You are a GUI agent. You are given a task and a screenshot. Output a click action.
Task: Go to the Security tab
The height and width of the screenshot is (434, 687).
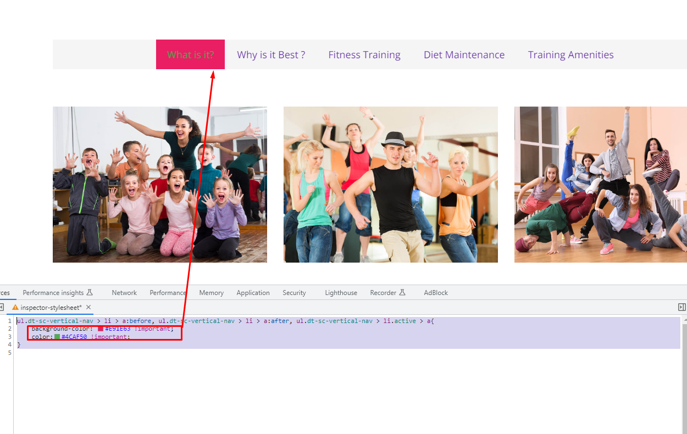point(294,293)
